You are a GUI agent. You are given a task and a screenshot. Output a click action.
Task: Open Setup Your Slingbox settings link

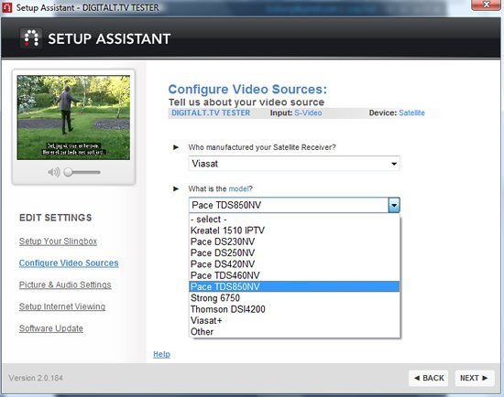pos(58,241)
